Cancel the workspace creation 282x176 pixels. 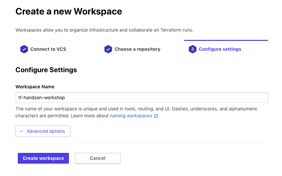(98, 158)
